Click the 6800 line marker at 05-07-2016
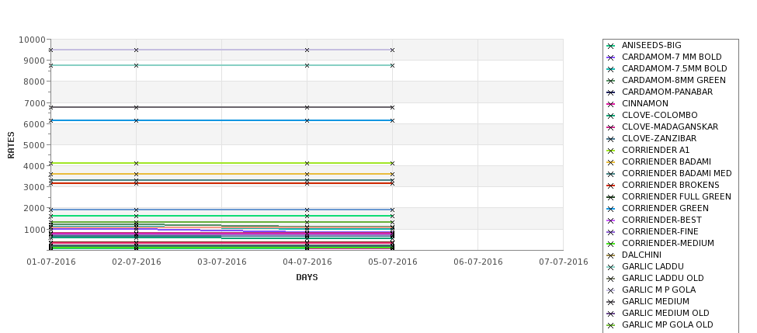757x333 pixels. click(393, 107)
